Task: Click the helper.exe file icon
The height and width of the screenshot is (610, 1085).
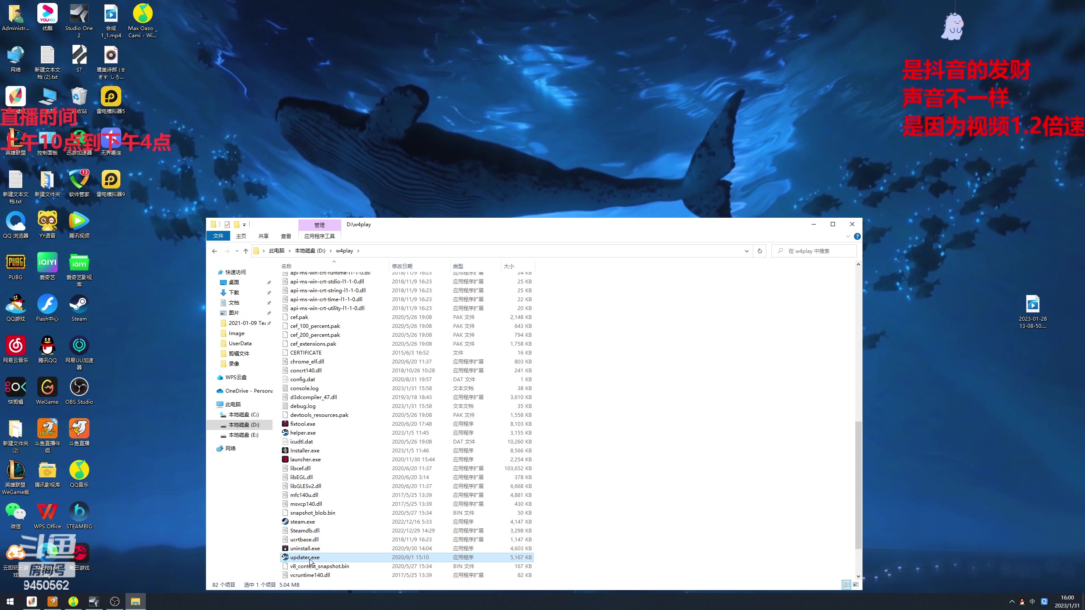Action: coord(285,433)
